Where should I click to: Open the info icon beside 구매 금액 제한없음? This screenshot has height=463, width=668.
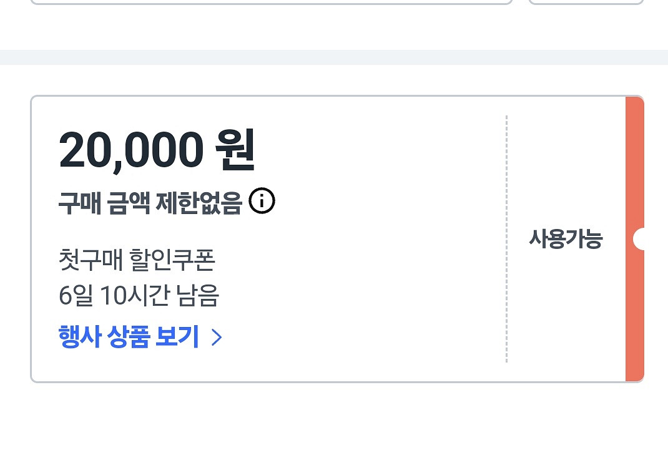pyautogui.click(x=262, y=201)
